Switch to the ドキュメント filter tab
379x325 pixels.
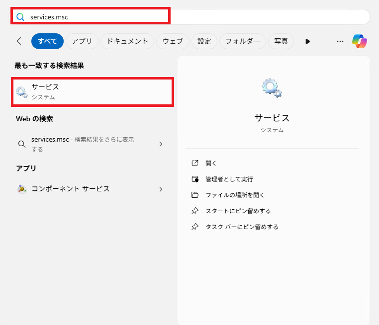point(128,41)
